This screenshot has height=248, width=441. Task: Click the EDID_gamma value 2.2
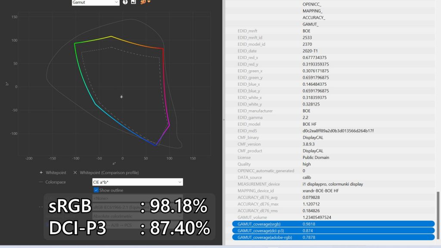pos(305,118)
